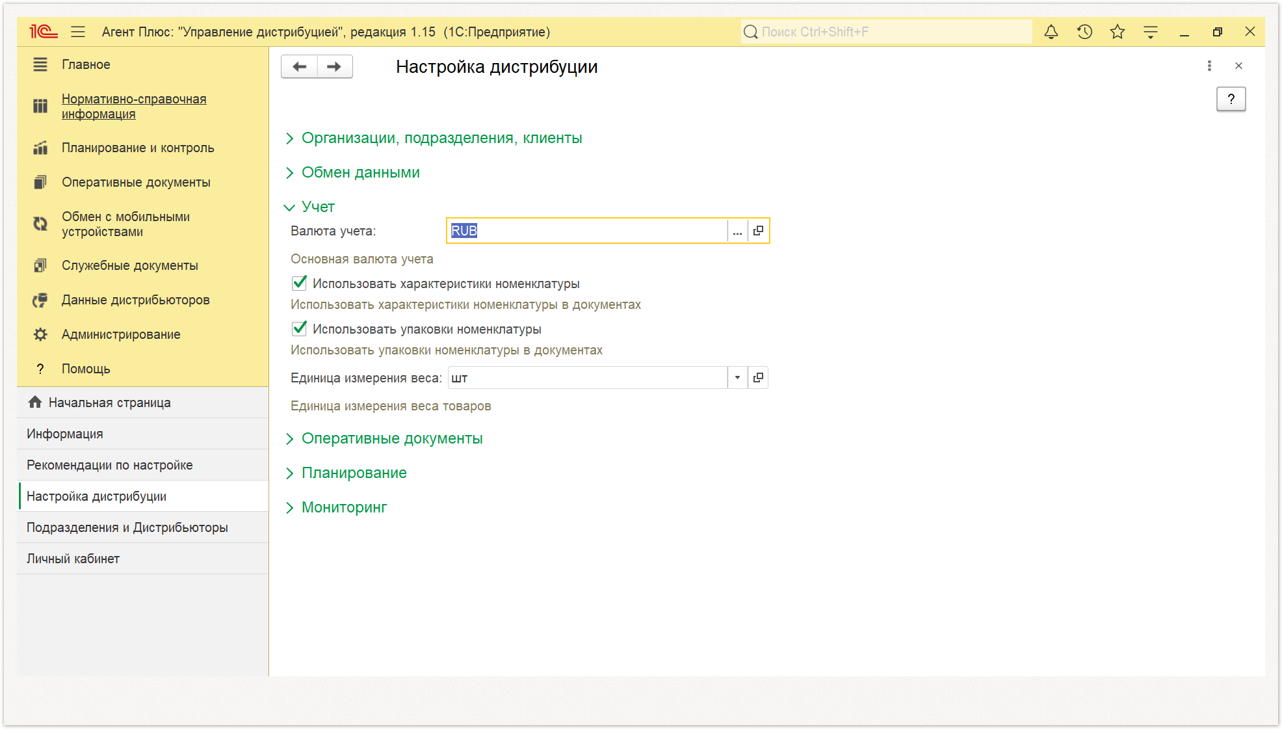This screenshot has width=1282, height=729.
Task: Open Оперативные документы in the sidebar
Action: [136, 182]
